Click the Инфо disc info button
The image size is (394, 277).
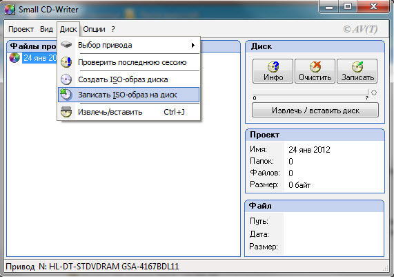[x=273, y=71]
